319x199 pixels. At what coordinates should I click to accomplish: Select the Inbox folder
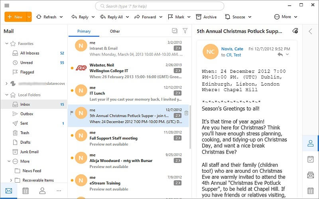(34, 104)
